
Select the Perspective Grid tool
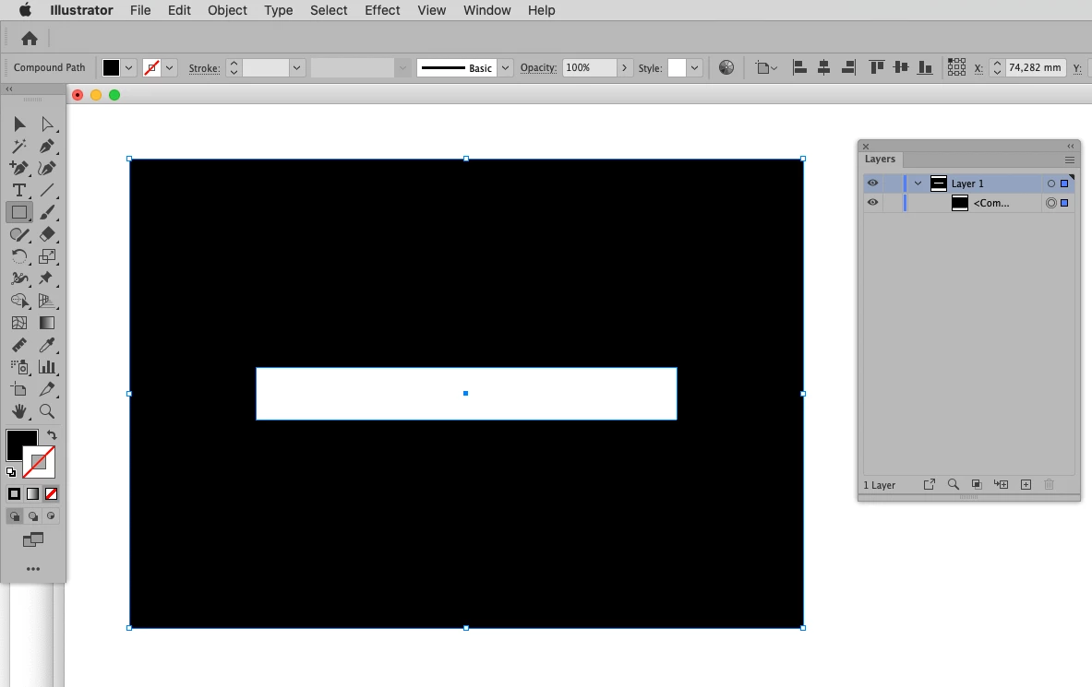click(x=47, y=301)
